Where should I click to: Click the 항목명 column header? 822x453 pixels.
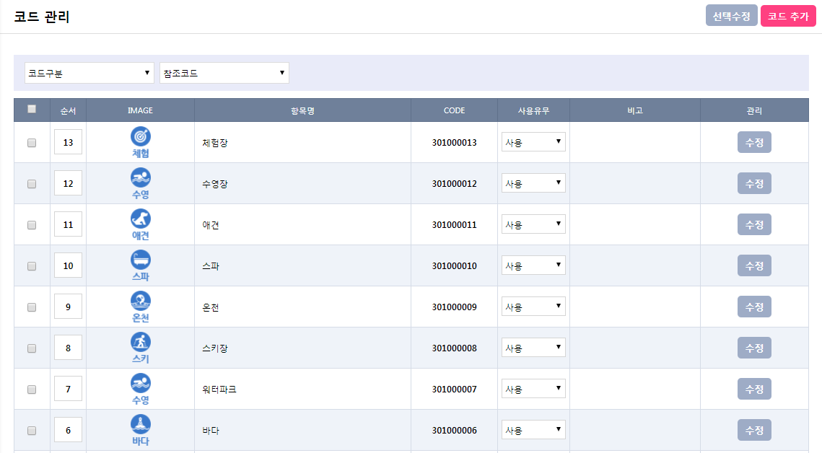coord(302,110)
